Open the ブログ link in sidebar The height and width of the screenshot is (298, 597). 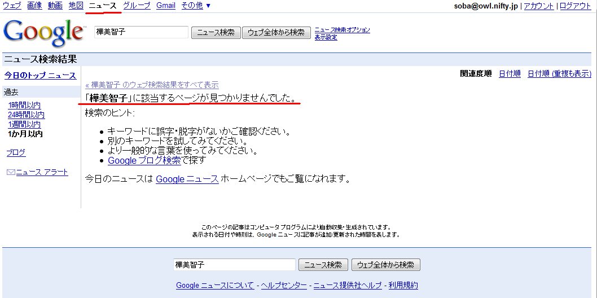pyautogui.click(x=16, y=153)
